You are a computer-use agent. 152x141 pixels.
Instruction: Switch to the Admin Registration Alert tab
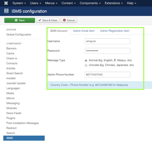[x=115, y=31]
